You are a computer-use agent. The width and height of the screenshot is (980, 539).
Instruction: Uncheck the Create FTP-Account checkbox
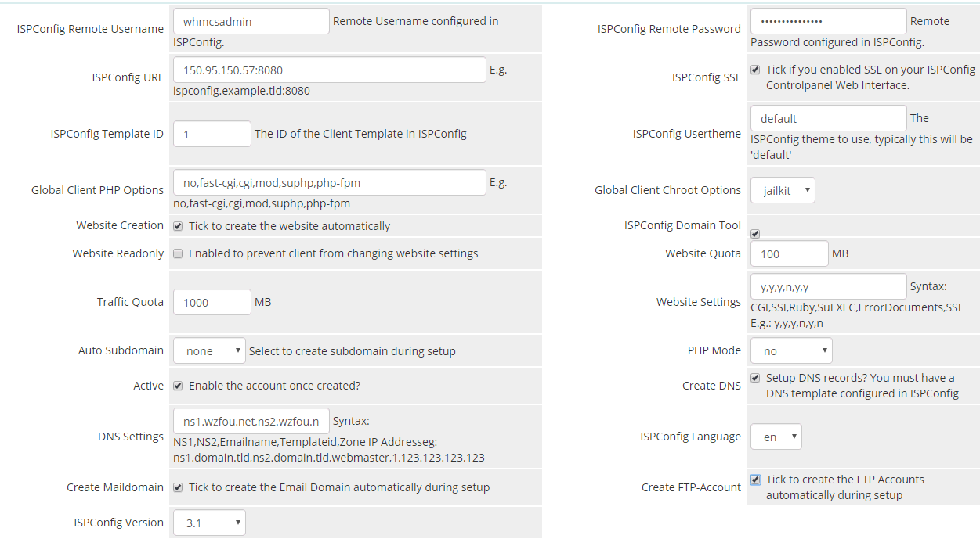pos(755,480)
